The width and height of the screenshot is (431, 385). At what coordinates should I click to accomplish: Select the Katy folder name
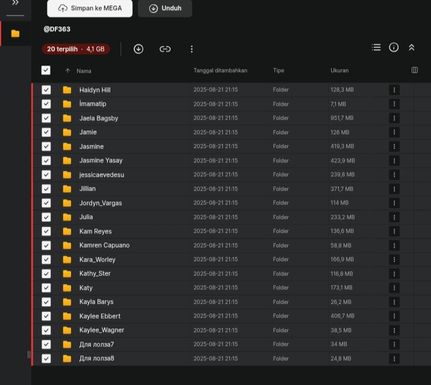85,288
